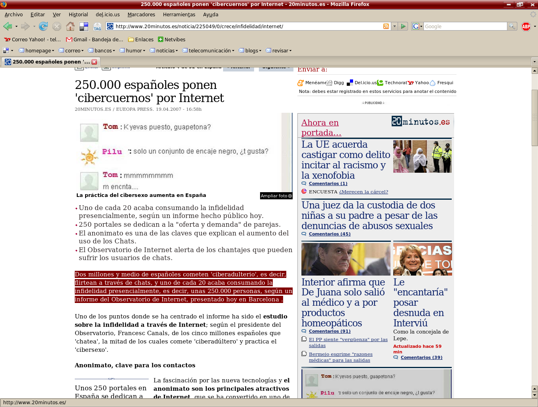Screen dimensions: 538x407
Task: Open the Google search engine selector
Action: click(417, 27)
